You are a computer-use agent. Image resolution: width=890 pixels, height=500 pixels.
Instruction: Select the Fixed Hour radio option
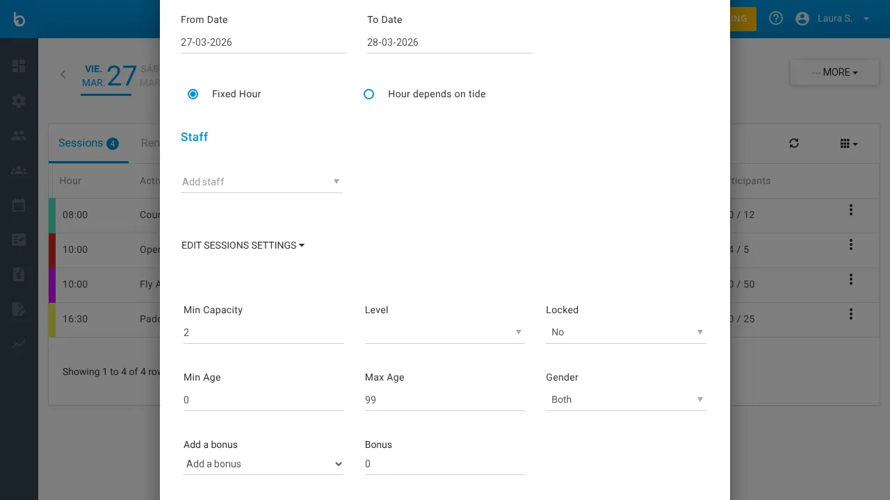[193, 94]
